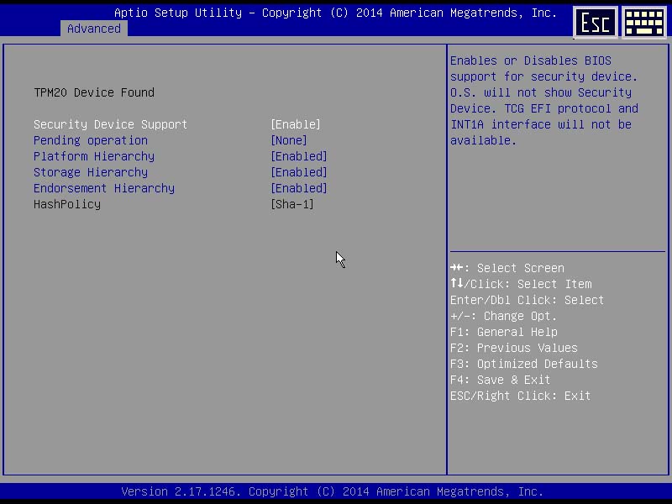The image size is (672, 504).
Task: Click the HashPolicy label
Action: click(x=67, y=204)
